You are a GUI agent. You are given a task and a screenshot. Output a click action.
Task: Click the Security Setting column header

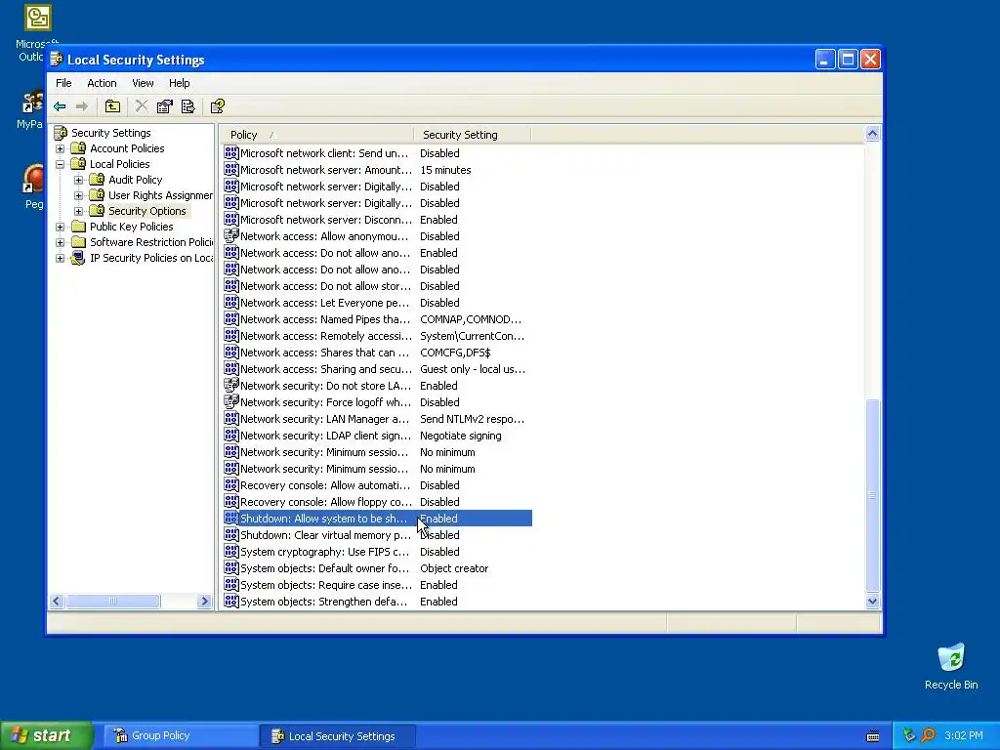click(472, 135)
